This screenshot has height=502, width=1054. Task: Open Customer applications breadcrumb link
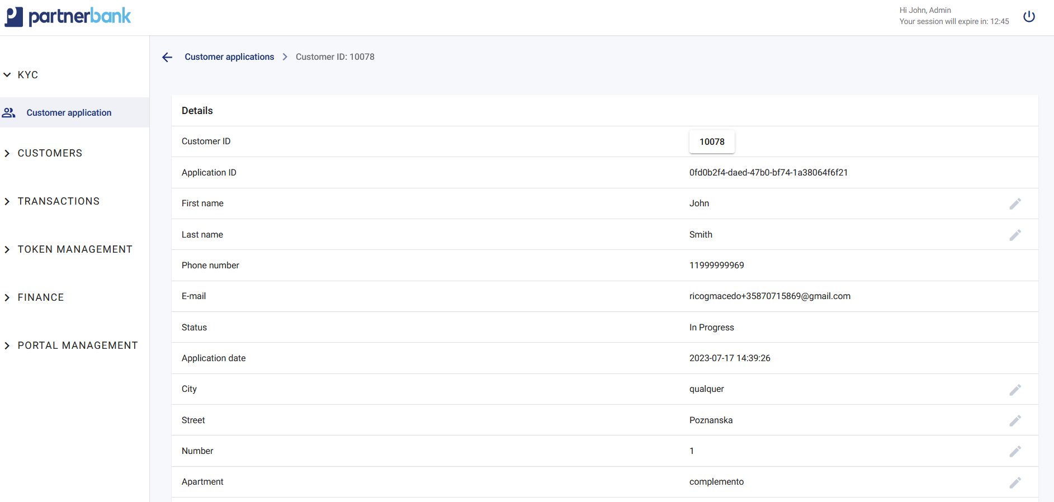coord(229,57)
